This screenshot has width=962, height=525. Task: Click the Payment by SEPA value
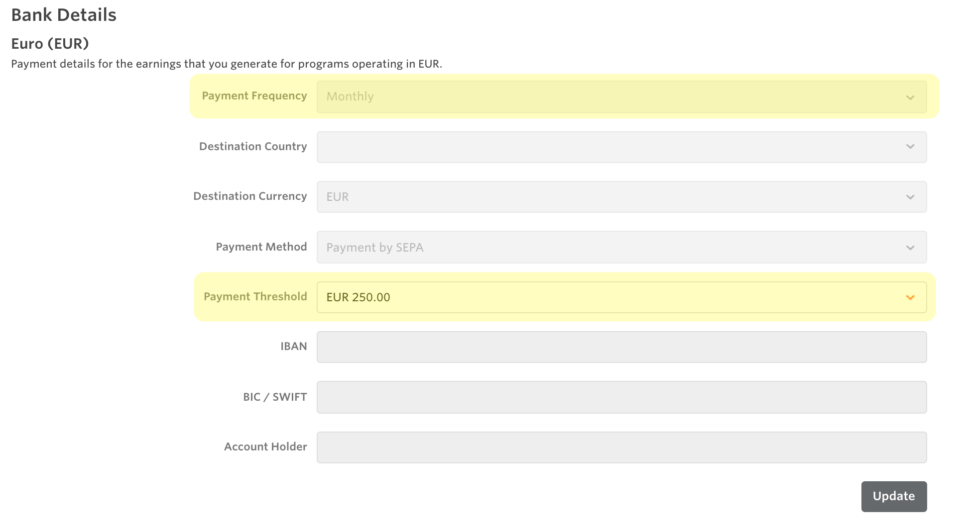tap(374, 247)
